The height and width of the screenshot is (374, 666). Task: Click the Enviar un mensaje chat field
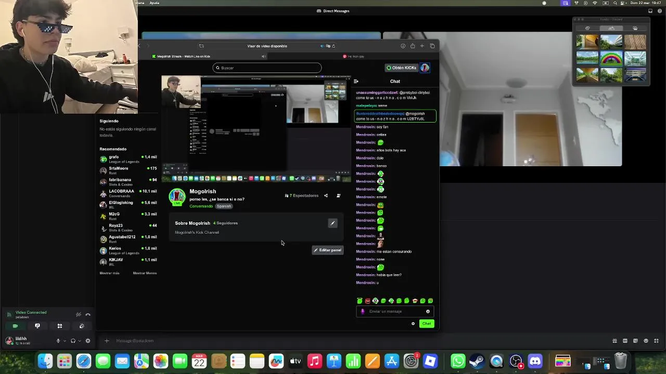tap(394, 312)
